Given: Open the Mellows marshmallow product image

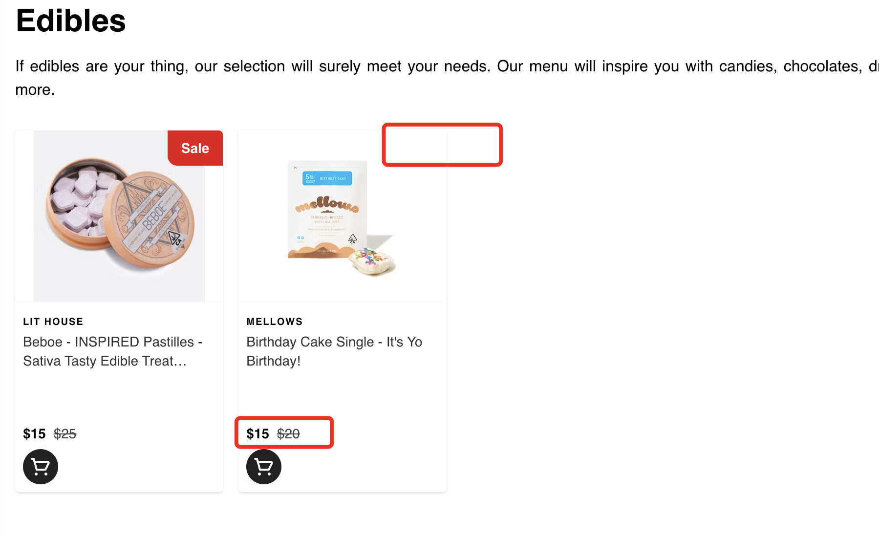Looking at the screenshot, I should point(342,216).
